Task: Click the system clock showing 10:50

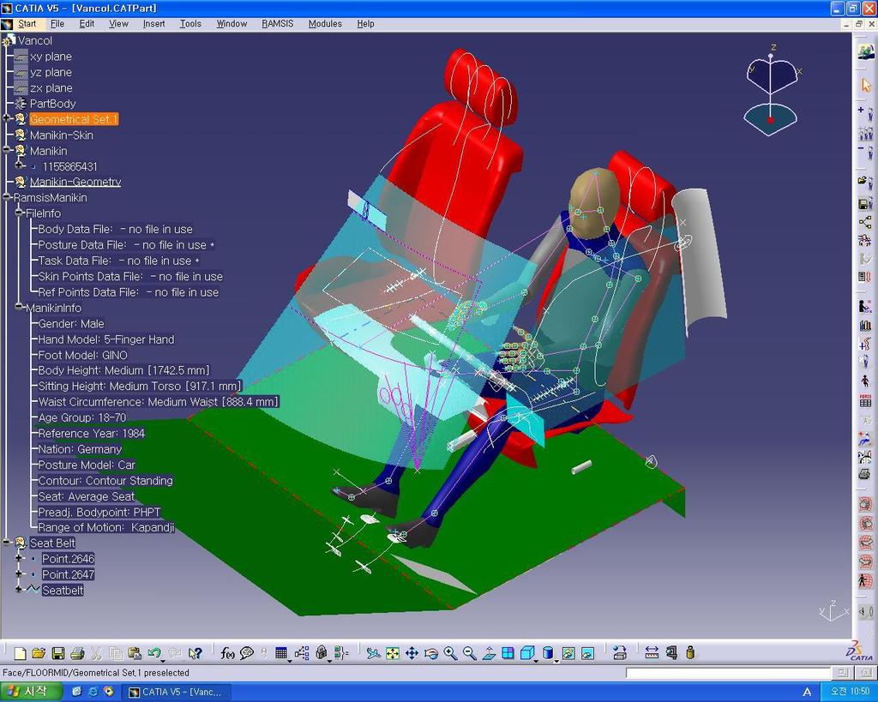Action: point(849,692)
